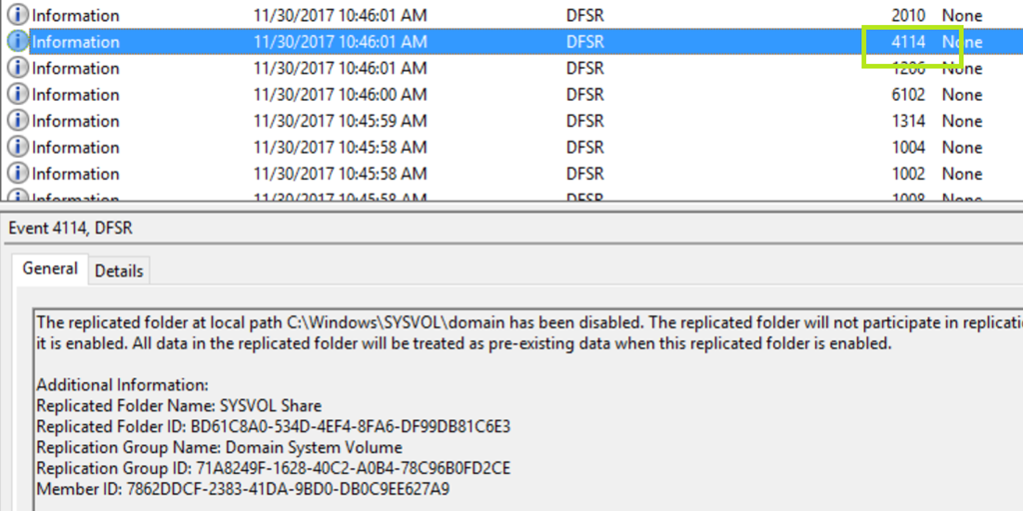
Task: Click the Additional Information heading text
Action: coord(122,385)
